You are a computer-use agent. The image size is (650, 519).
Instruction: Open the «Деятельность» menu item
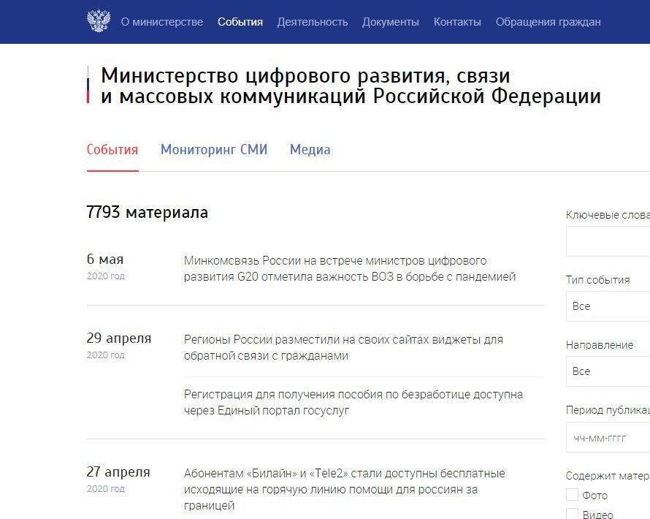313,22
